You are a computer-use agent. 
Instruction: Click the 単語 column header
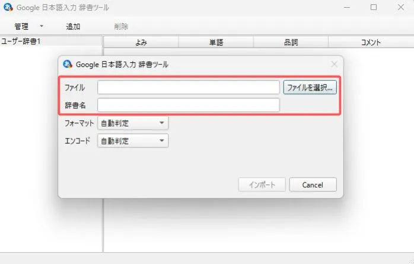[x=216, y=42]
